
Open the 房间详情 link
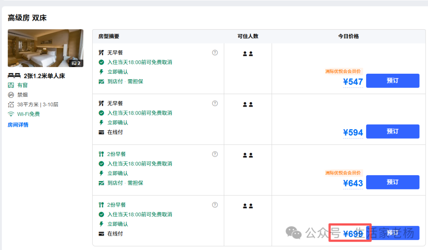[x=18, y=125]
